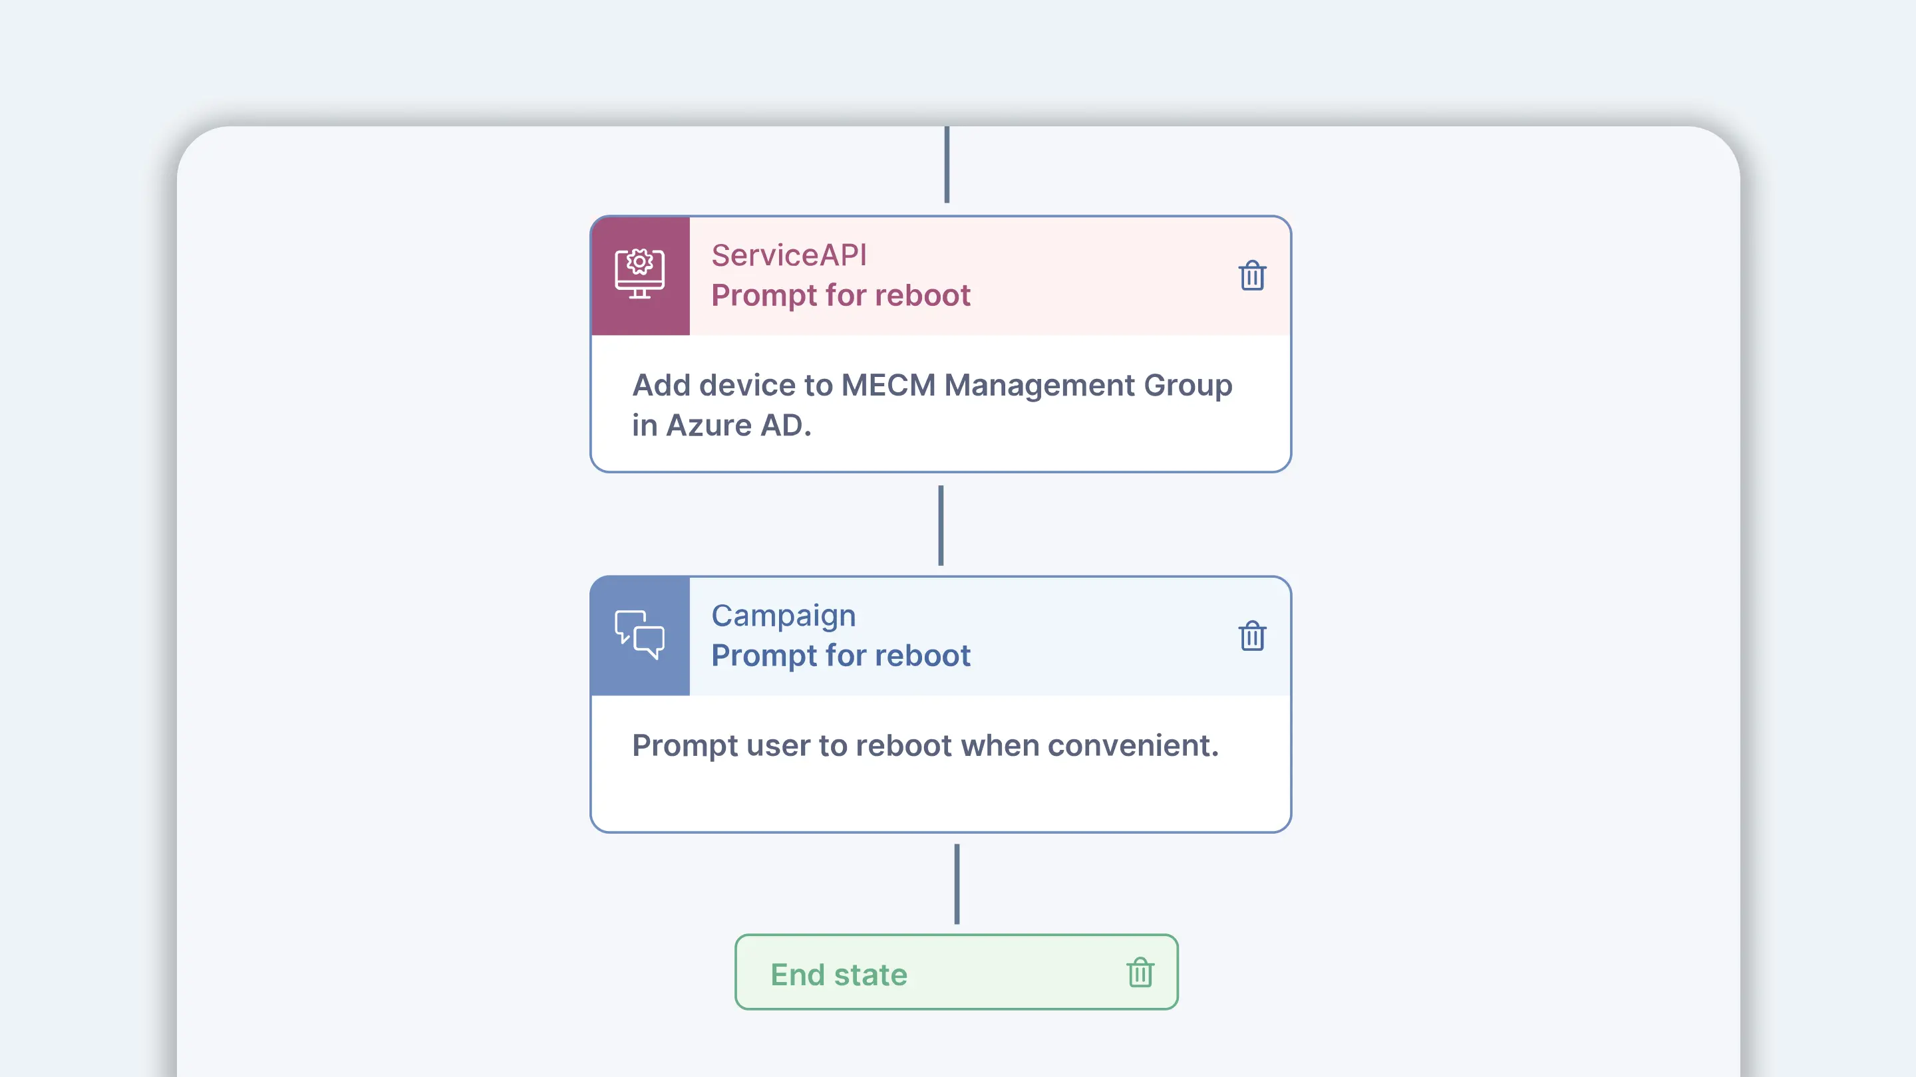Select the ServiceAPI title text

click(x=788, y=255)
